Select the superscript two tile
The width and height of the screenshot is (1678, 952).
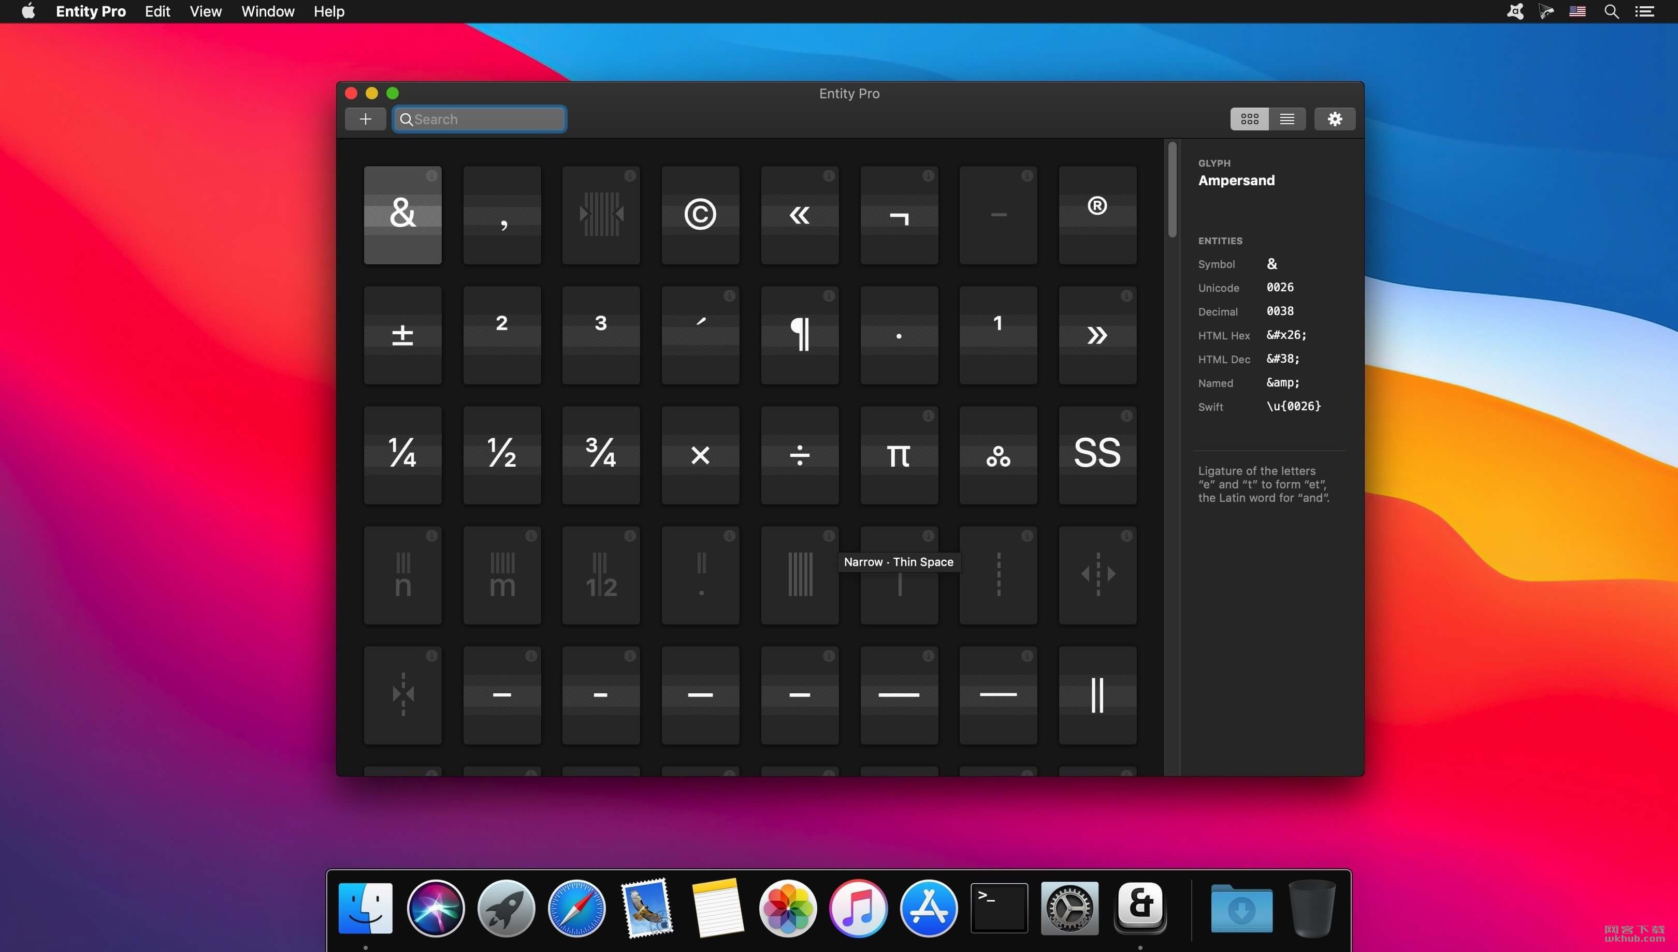[502, 335]
